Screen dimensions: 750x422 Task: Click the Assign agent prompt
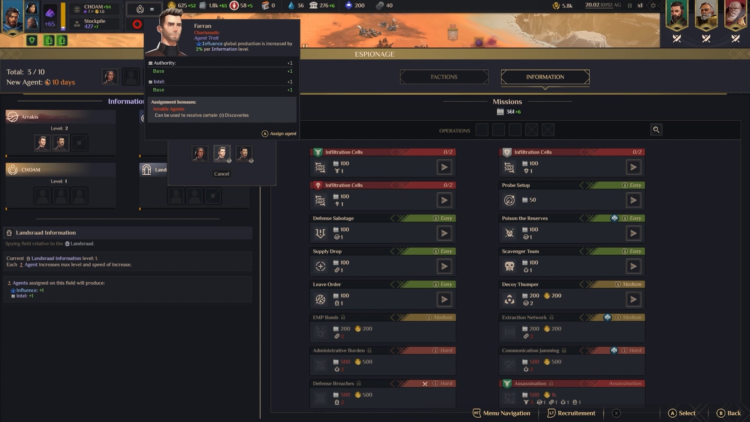coord(279,134)
